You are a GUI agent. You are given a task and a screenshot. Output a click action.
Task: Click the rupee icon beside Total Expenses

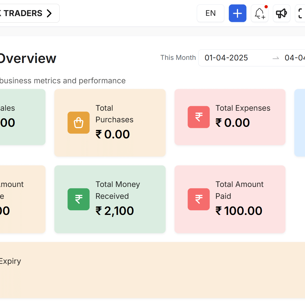[199, 117]
